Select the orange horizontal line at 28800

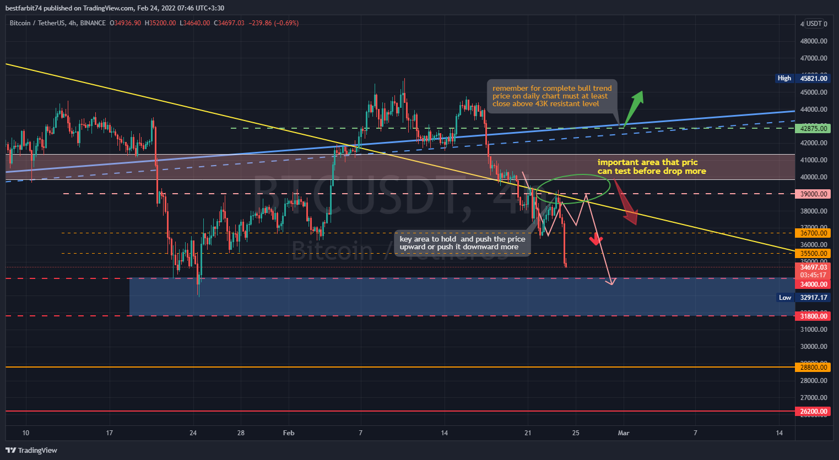(x=400, y=367)
